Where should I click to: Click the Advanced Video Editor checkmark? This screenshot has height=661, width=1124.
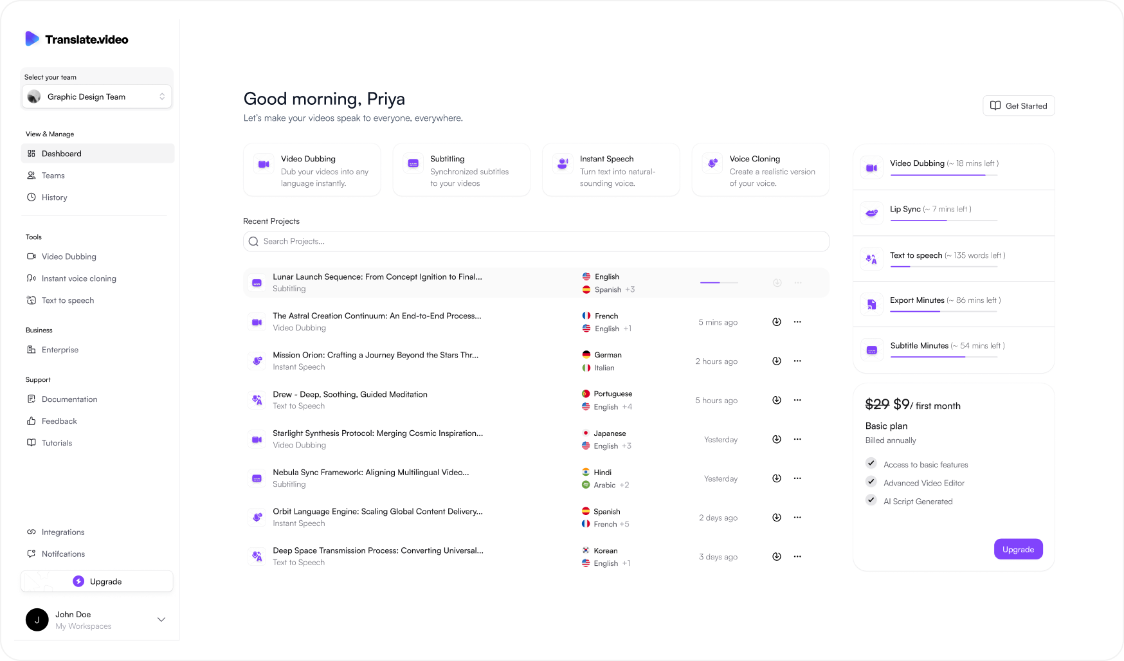(871, 482)
